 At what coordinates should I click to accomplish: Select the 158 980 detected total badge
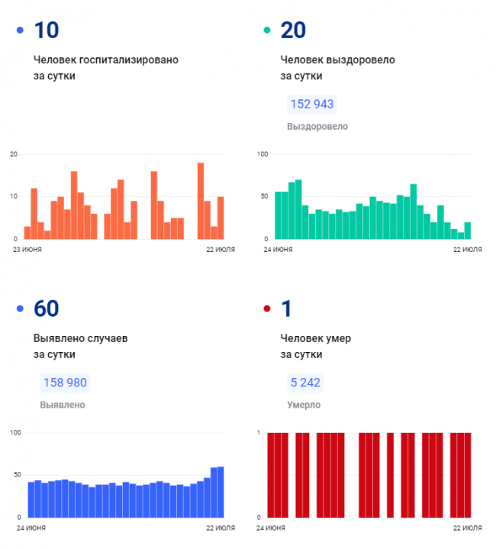[x=65, y=383]
